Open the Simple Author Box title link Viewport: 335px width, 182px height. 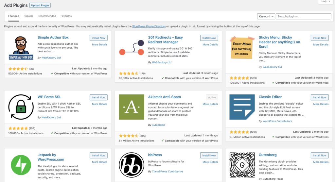point(53,38)
